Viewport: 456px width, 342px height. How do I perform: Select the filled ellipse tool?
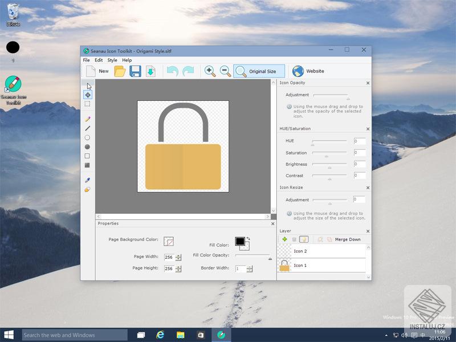tap(87, 147)
